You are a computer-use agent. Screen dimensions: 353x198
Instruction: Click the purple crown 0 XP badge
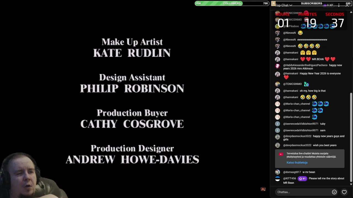[x=328, y=5]
